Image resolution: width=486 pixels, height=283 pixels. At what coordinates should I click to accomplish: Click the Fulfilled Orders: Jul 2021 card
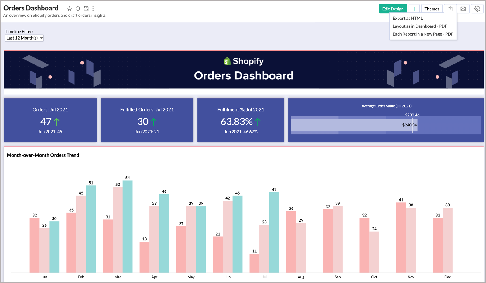(x=147, y=120)
